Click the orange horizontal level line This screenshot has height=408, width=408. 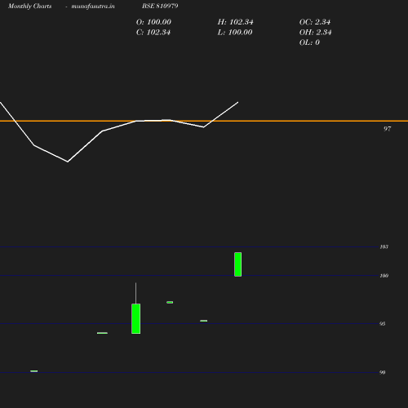pos(204,121)
